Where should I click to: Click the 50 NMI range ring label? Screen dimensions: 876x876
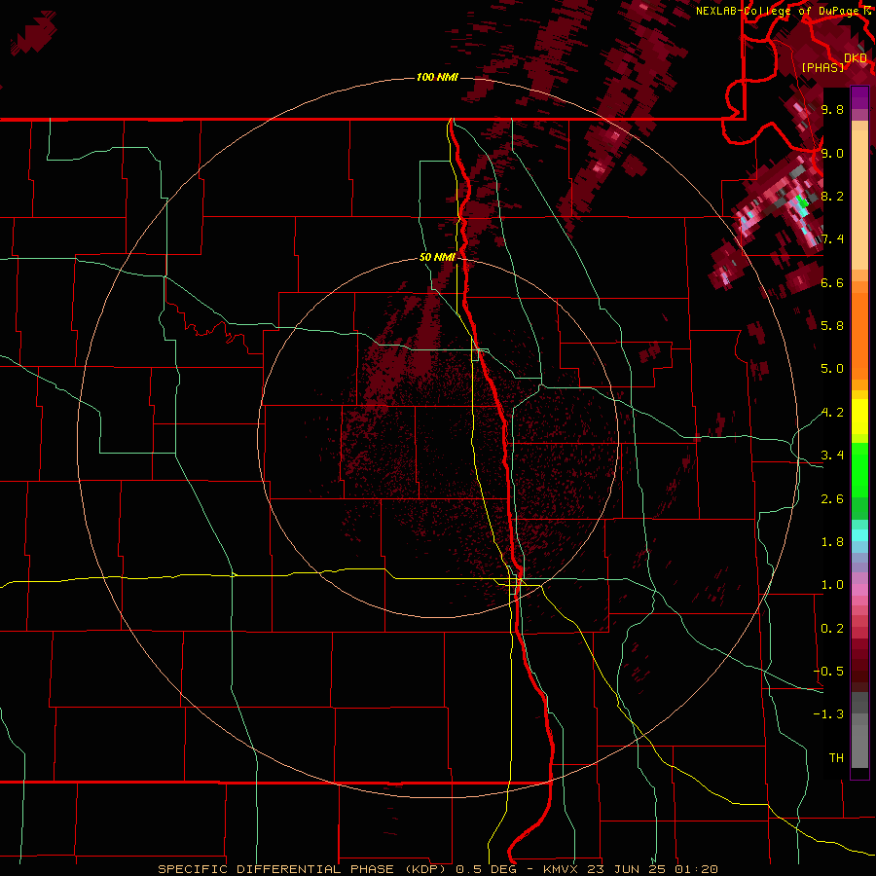click(437, 257)
